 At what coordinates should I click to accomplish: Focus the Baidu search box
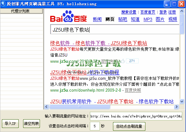pyautogui.click(x=115, y=30)
